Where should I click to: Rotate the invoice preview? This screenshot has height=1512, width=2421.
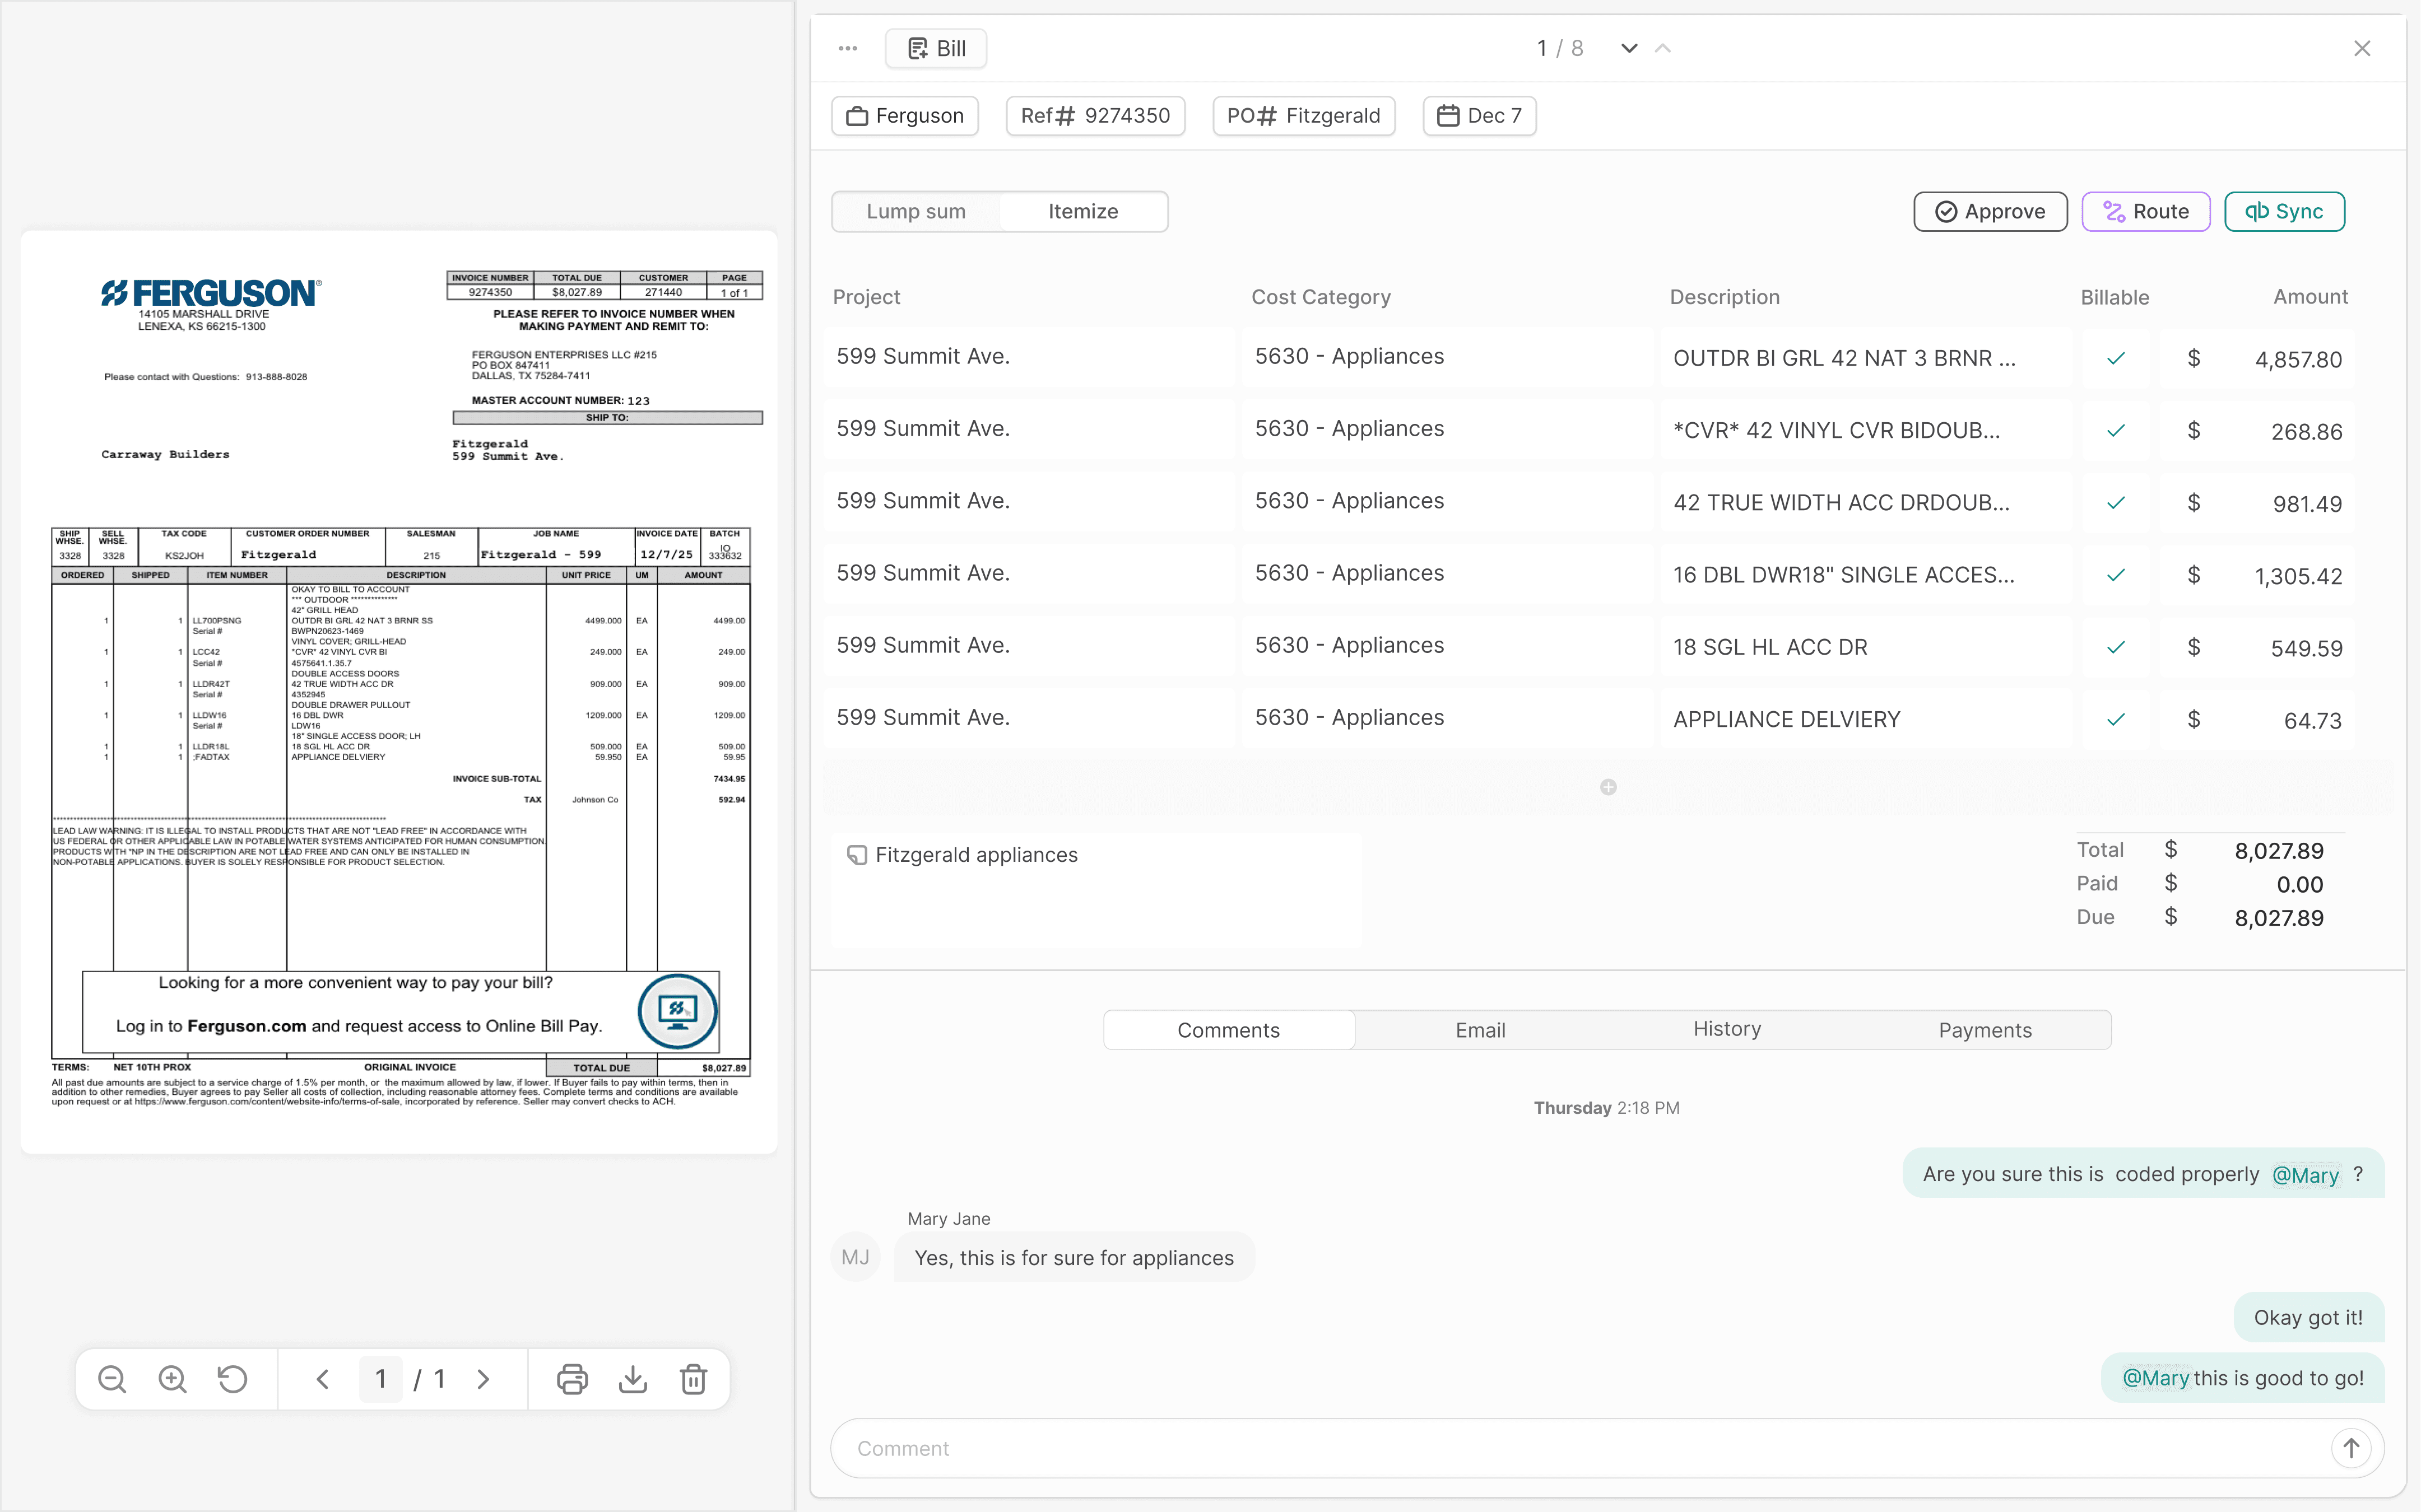232,1379
